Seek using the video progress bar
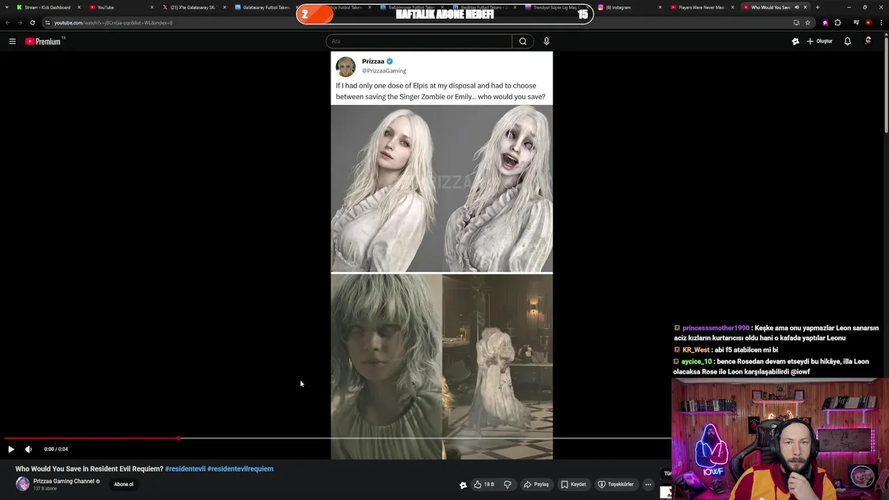This screenshot has height=500, width=889. point(337,438)
